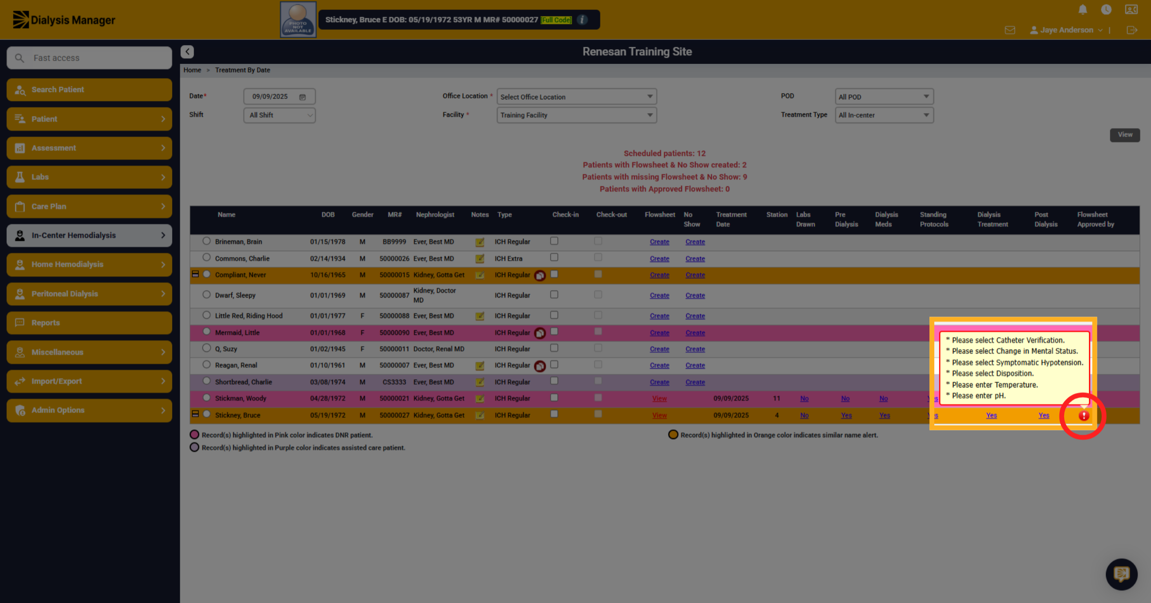
Task: Click the contact card icon in header
Action: point(1131,10)
